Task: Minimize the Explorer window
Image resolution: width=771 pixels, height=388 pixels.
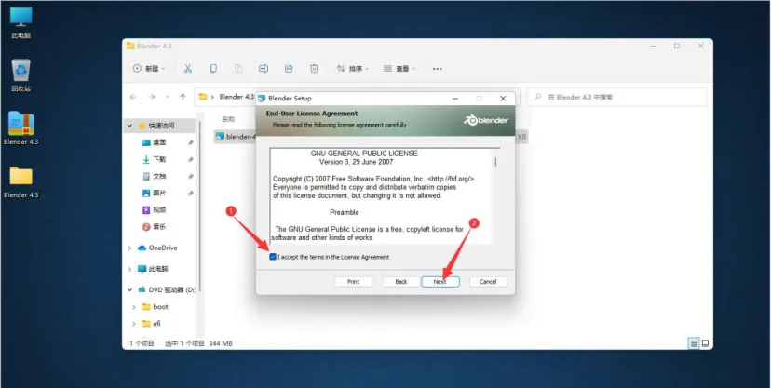Action: click(653, 46)
